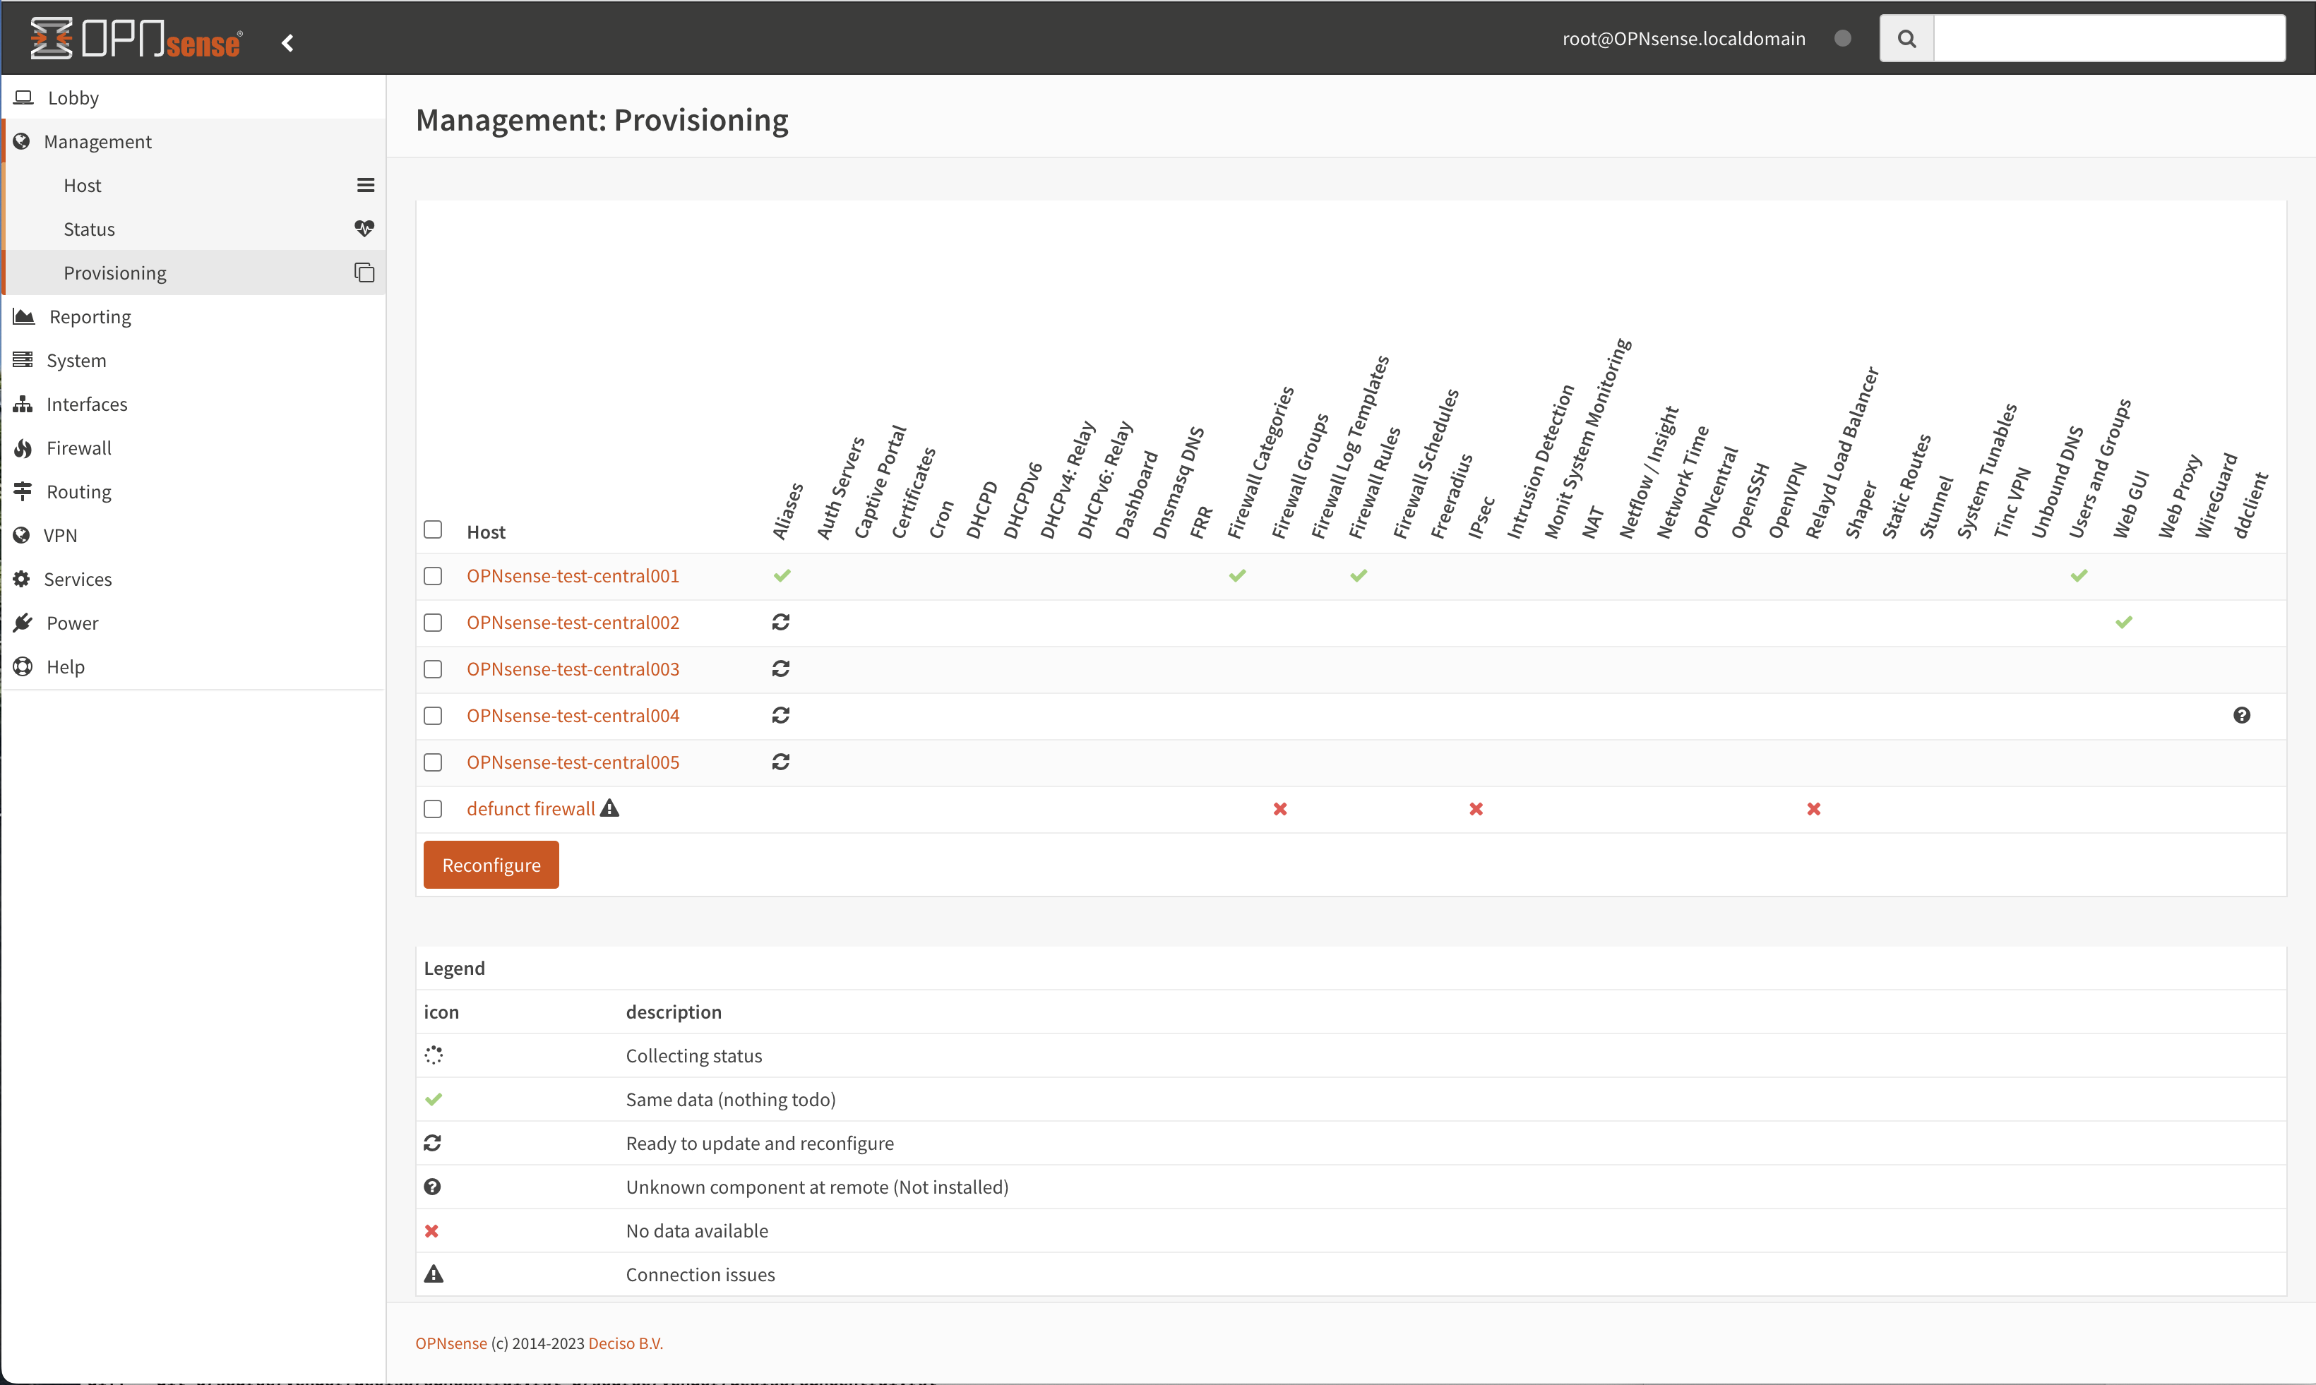Expand the Firewall sidebar menu
Screen dimensions: 2316x1385
pyautogui.click(x=78, y=448)
